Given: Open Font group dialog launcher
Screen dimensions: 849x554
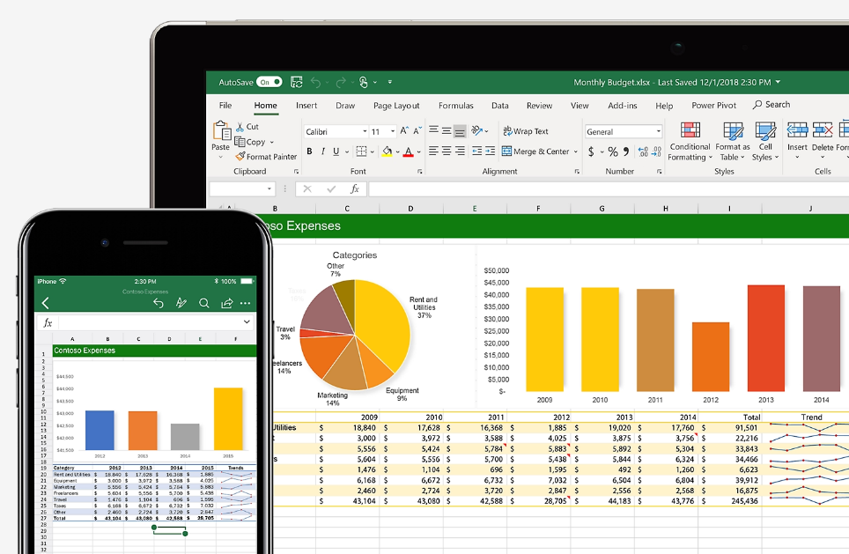Looking at the screenshot, I should point(420,172).
